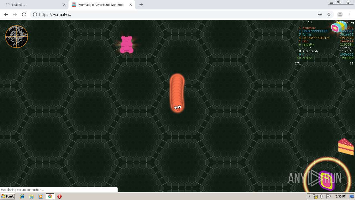Image resolution: width=355 pixels, height=200 pixels.
Task: Select Chrome taskbar button
Action: (50, 196)
